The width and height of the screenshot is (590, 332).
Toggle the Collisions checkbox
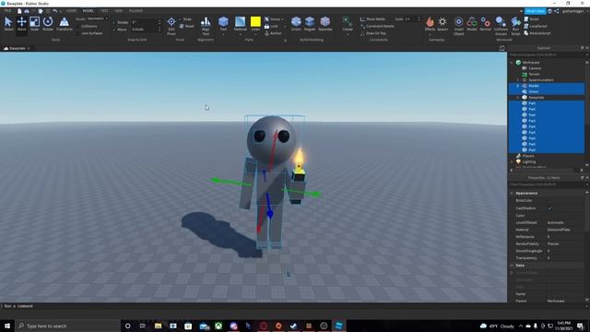click(x=78, y=27)
